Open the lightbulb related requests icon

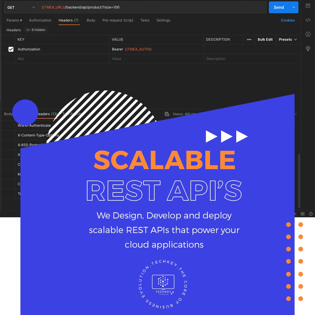[308, 48]
